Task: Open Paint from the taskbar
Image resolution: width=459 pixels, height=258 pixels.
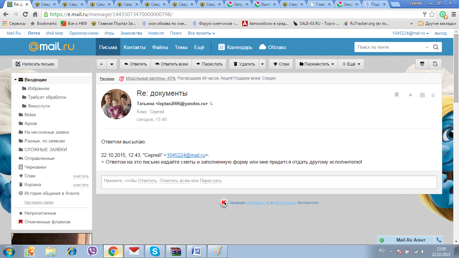Action: pos(217,251)
